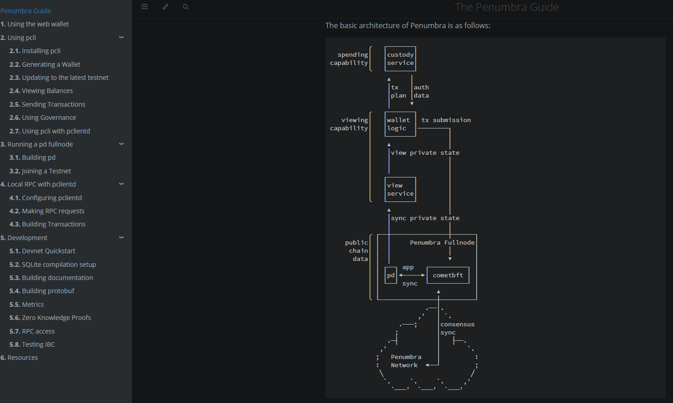The height and width of the screenshot is (403, 673).
Task: Collapse the "Using pcli" section chevron
Action: (x=121, y=37)
